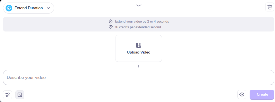Open the settings sliders icon
The image size is (275, 102).
tap(8, 95)
